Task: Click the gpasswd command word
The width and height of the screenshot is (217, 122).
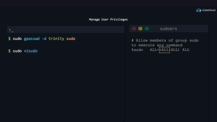Action: click(x=32, y=39)
